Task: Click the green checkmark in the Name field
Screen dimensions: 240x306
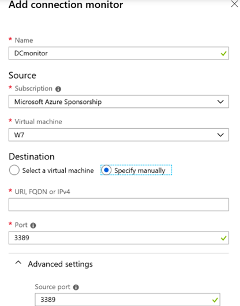Action: (x=223, y=53)
